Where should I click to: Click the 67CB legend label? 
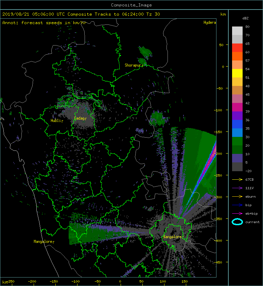[x=249, y=180]
